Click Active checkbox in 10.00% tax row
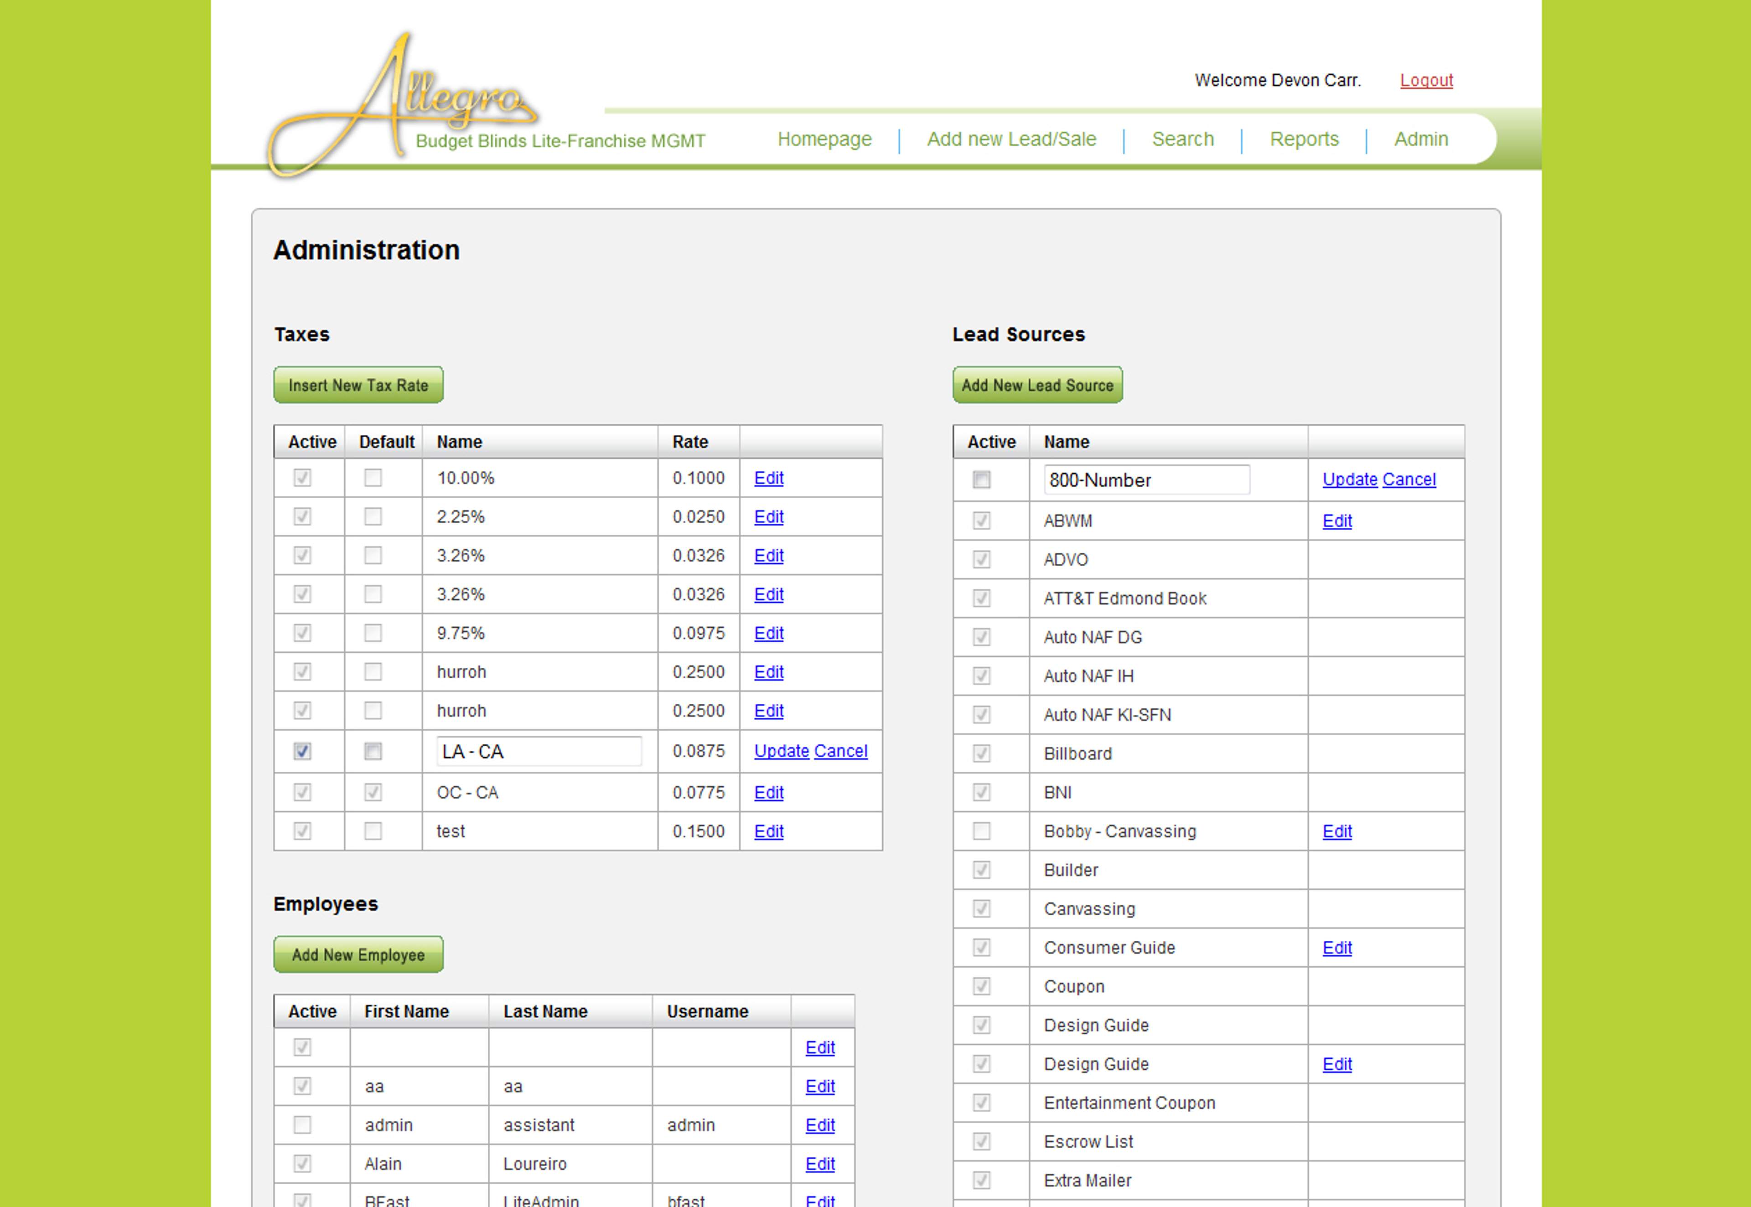 302,477
